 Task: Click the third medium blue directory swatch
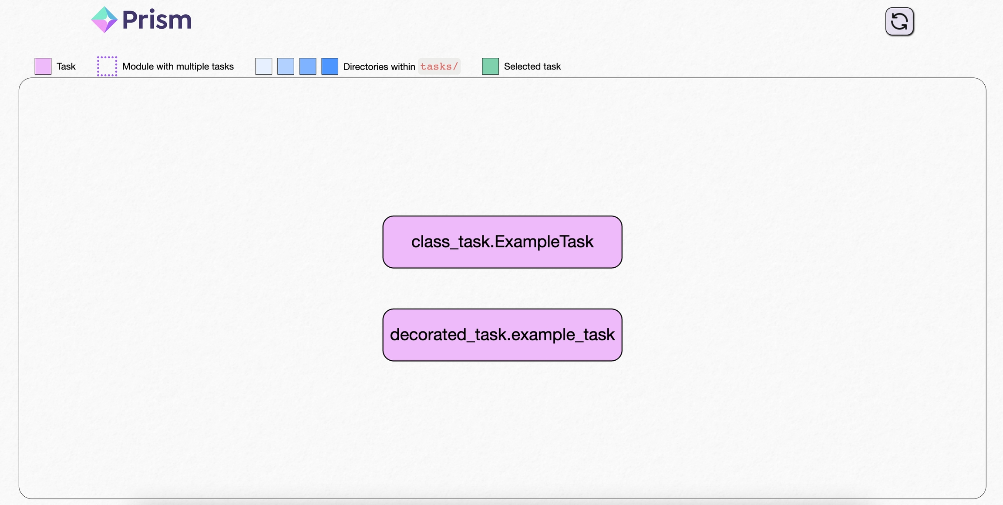[308, 66]
